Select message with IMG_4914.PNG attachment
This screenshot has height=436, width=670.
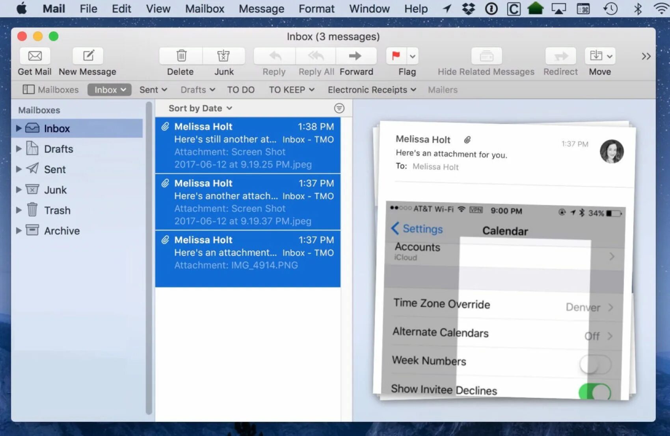pyautogui.click(x=248, y=259)
